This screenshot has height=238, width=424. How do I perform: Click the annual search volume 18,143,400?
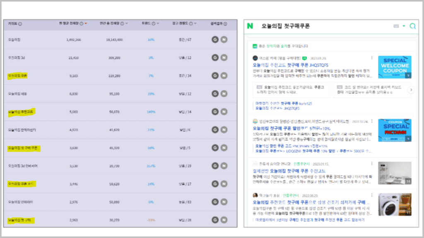(x=114, y=40)
